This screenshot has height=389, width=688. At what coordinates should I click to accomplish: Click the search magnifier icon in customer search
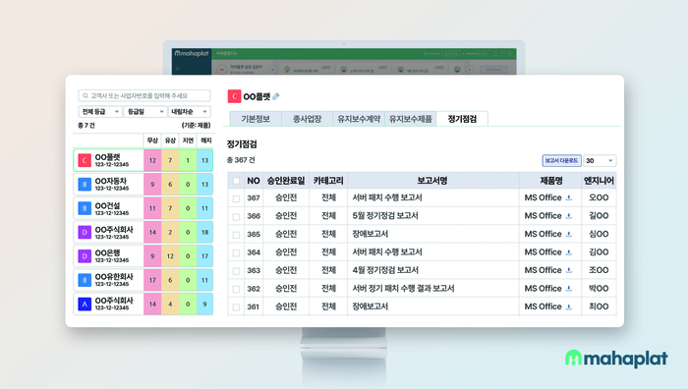pyautogui.click(x=86, y=95)
